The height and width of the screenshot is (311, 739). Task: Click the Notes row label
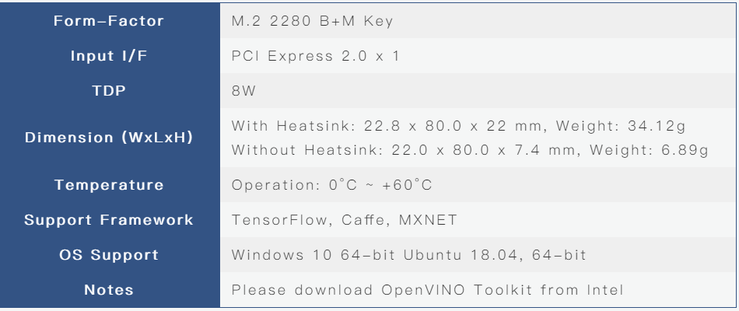tap(109, 290)
